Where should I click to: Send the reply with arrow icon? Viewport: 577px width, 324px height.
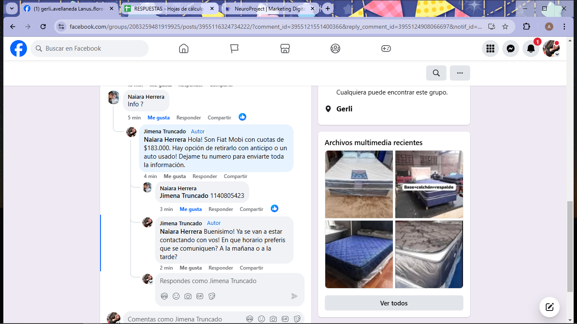pyautogui.click(x=294, y=296)
